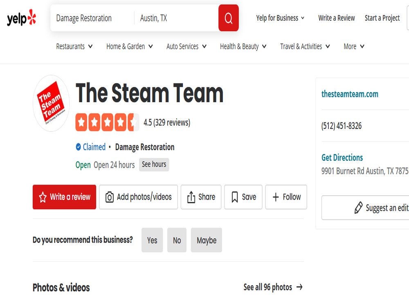
Task: Expand Travel & Activities dropdown
Action: pos(305,47)
